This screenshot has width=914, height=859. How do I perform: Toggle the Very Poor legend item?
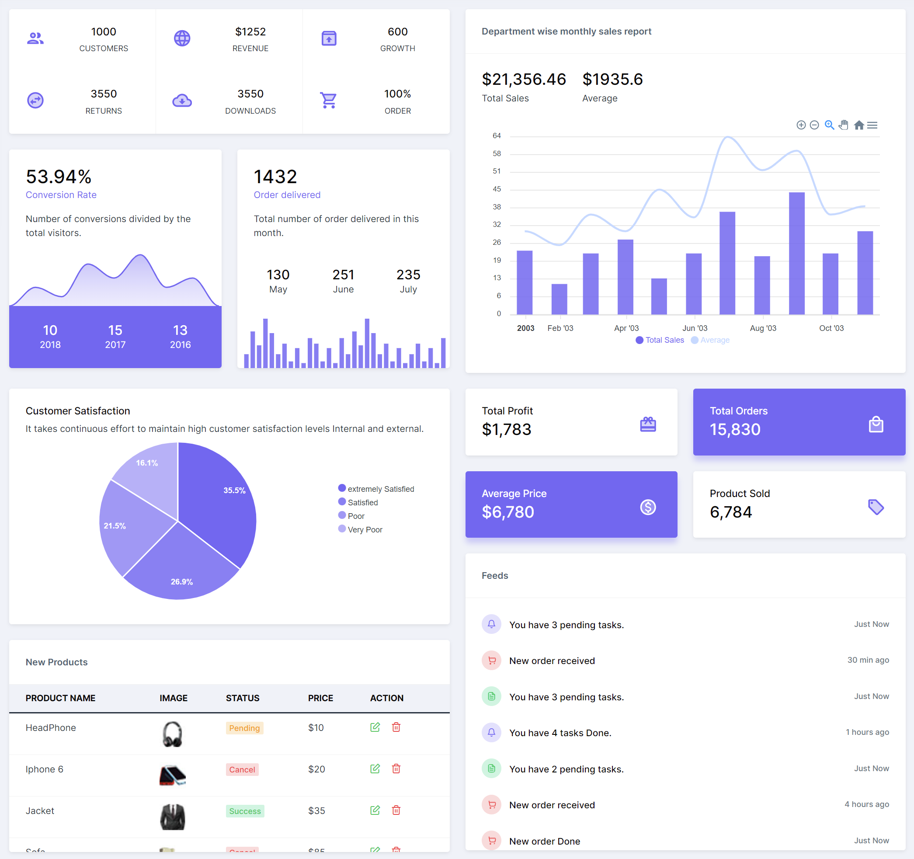point(365,529)
